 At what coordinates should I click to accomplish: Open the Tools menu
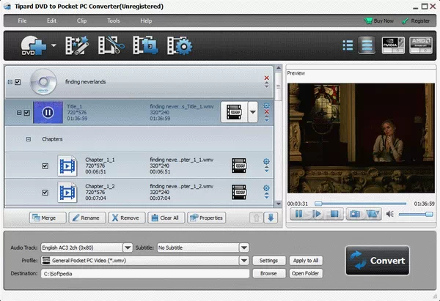(x=114, y=21)
